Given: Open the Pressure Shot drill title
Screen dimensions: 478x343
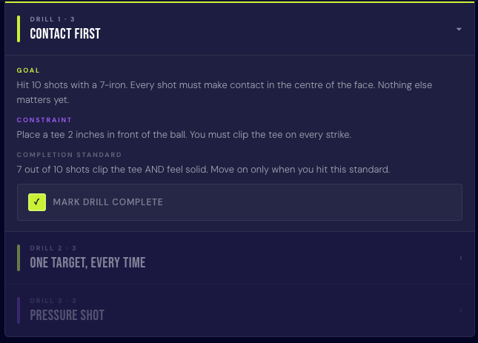Looking at the screenshot, I should [67, 316].
